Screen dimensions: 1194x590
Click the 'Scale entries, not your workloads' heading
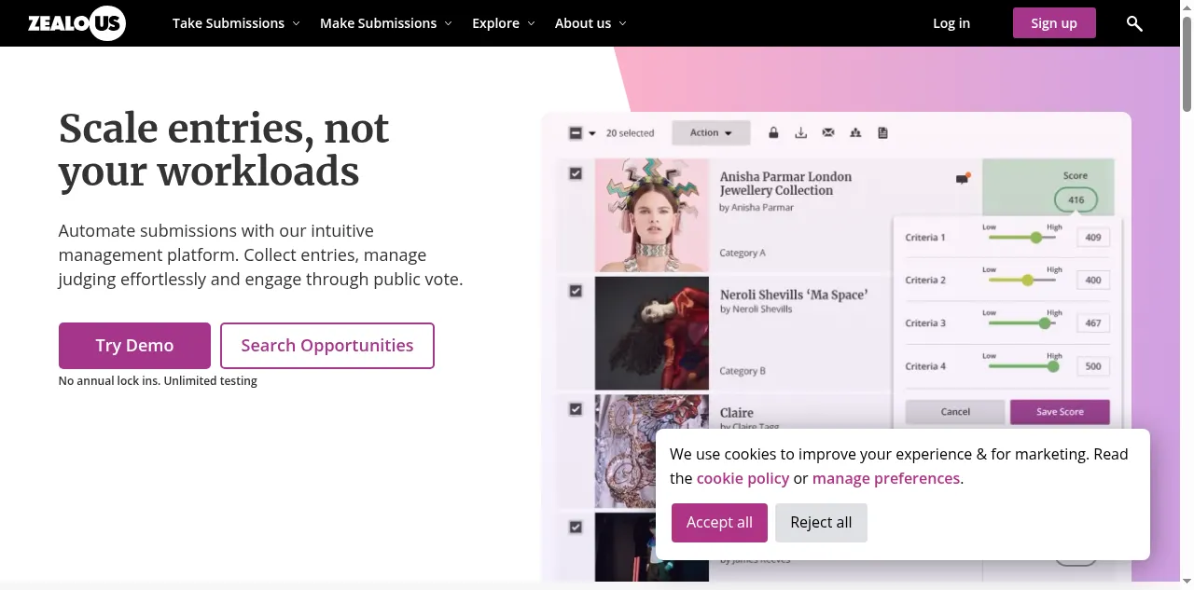224,150
